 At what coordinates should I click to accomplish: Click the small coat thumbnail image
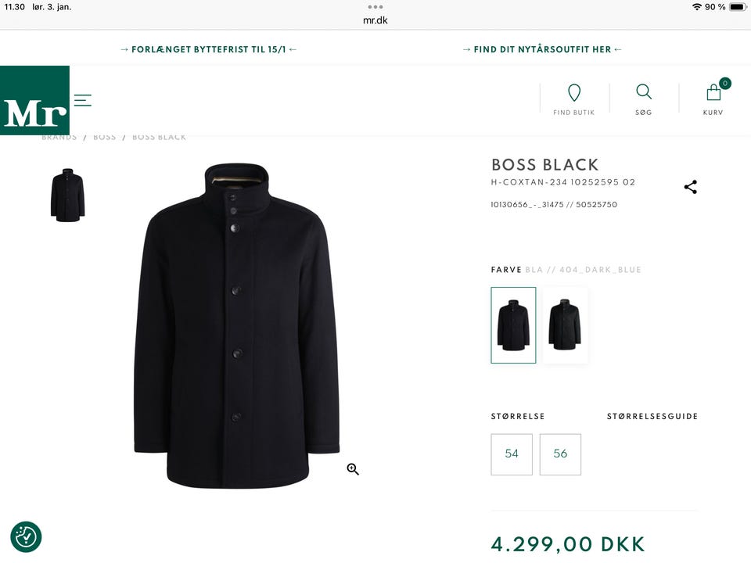coord(67,195)
